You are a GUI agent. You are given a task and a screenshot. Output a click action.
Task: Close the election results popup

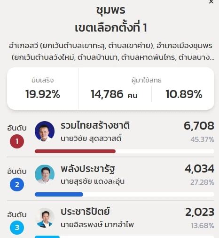tap(211, 1)
